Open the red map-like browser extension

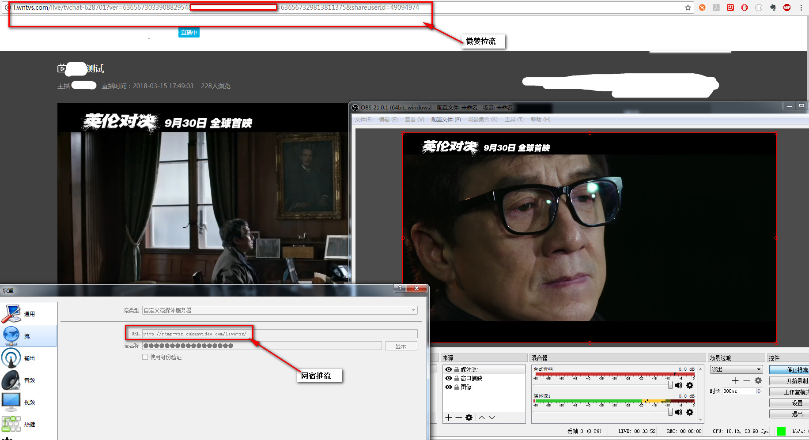(x=730, y=8)
